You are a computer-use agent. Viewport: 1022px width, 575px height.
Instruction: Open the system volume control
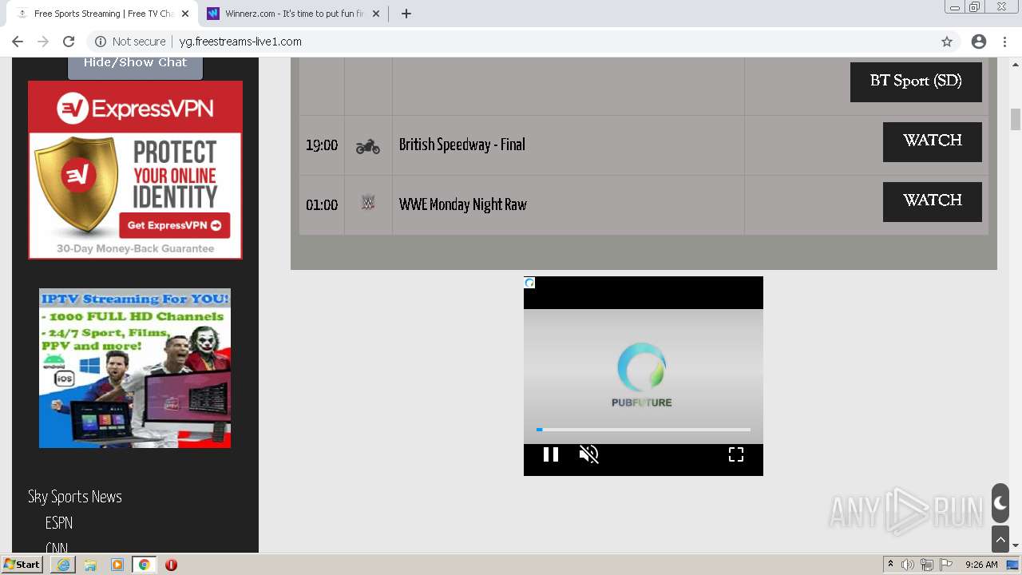click(908, 565)
